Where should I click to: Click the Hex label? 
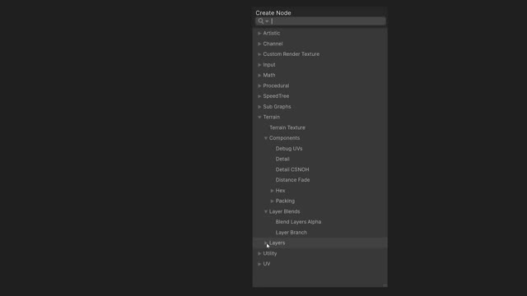pyautogui.click(x=280, y=191)
